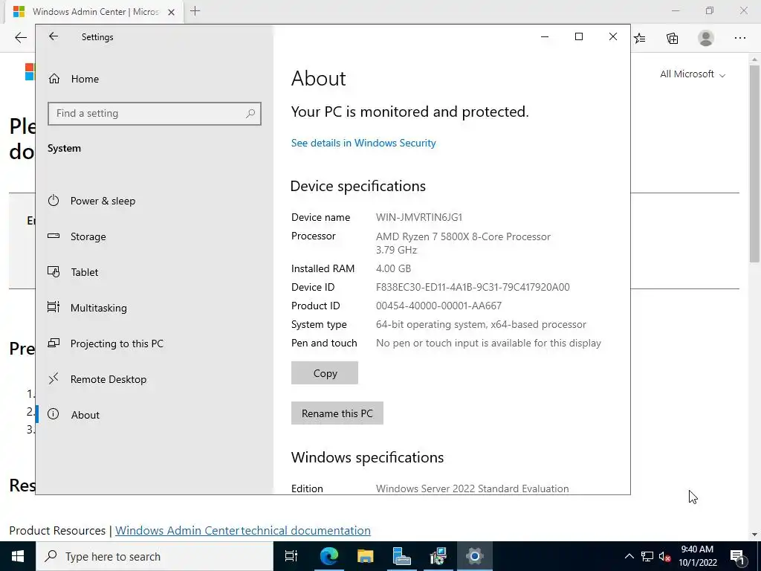The image size is (761, 571).
Task: Minimize the Settings window
Action: [x=545, y=36]
